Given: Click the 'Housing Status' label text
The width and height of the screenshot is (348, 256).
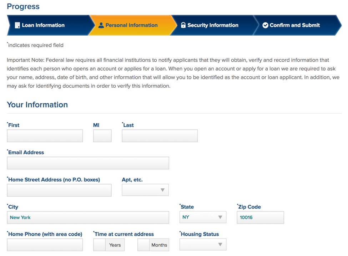Looking at the screenshot, I should (199, 234).
